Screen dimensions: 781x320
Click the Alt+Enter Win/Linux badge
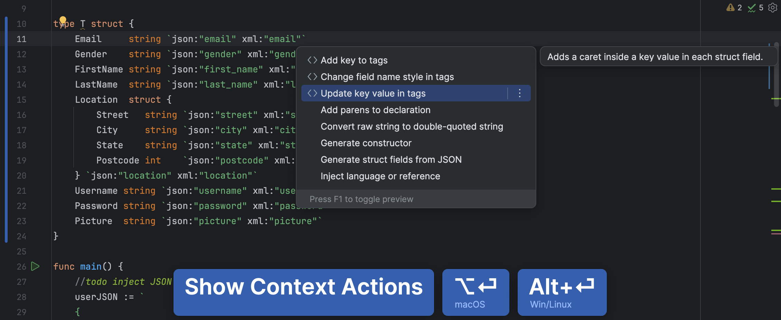pos(562,292)
